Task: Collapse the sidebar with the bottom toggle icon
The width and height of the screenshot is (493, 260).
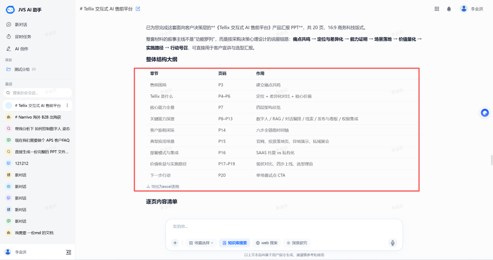Action: coord(68,252)
